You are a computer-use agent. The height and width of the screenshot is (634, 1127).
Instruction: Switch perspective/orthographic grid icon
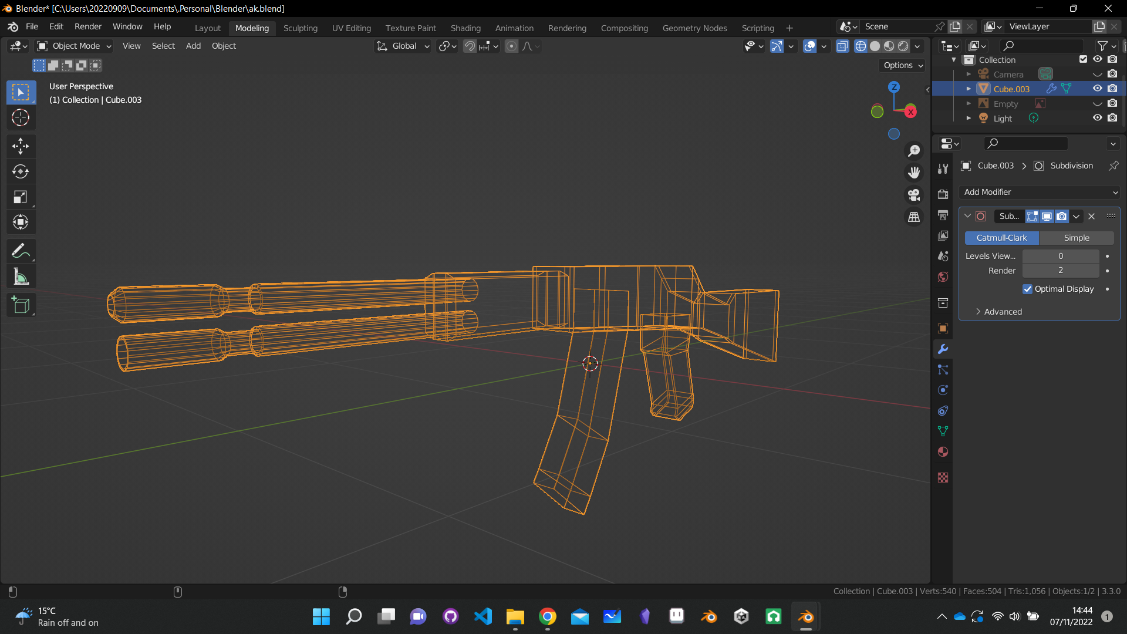coord(914,217)
